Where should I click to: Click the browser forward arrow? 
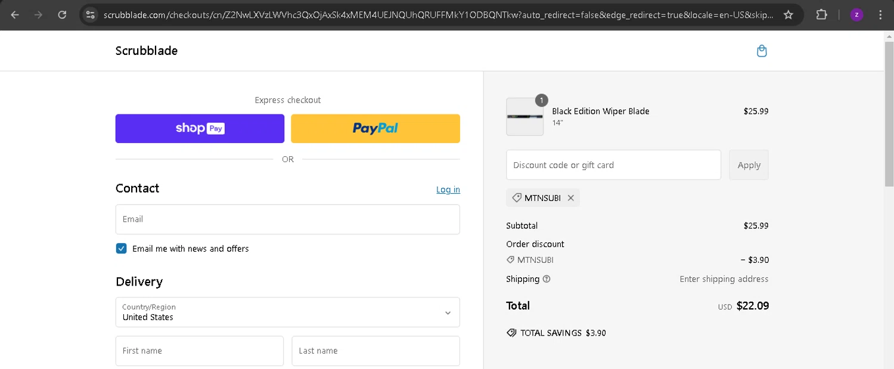tap(38, 15)
